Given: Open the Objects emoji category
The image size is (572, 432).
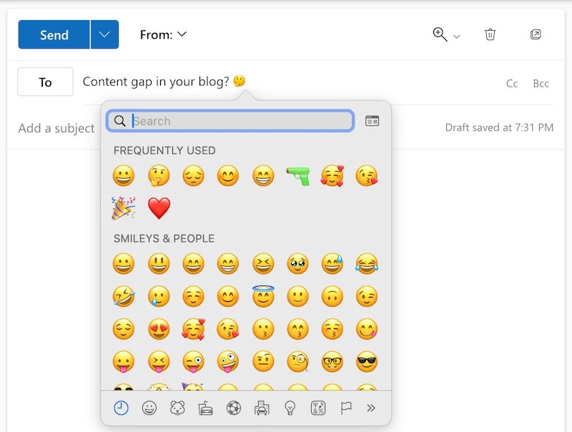Looking at the screenshot, I should point(291,408).
